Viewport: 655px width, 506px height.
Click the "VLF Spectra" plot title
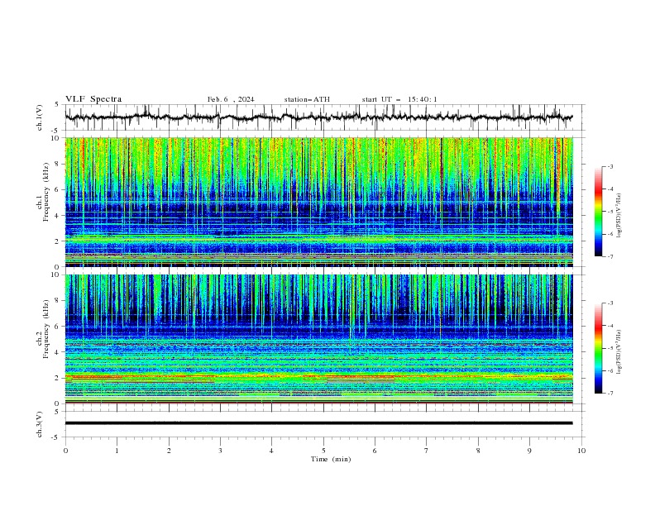tap(93, 99)
